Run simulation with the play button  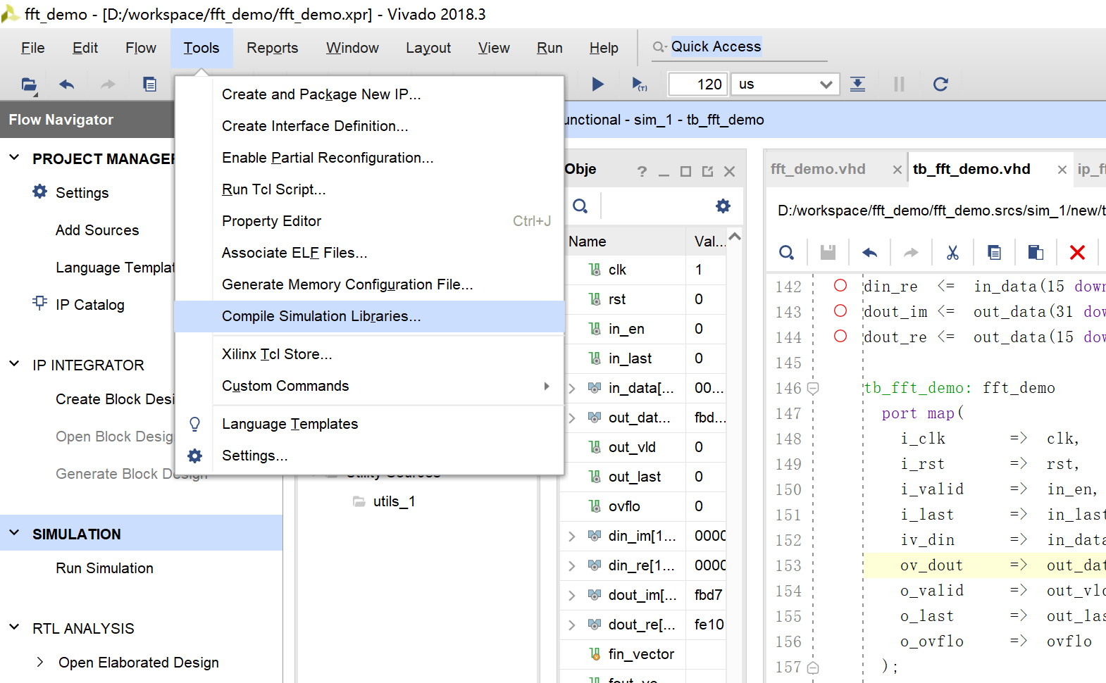point(597,84)
